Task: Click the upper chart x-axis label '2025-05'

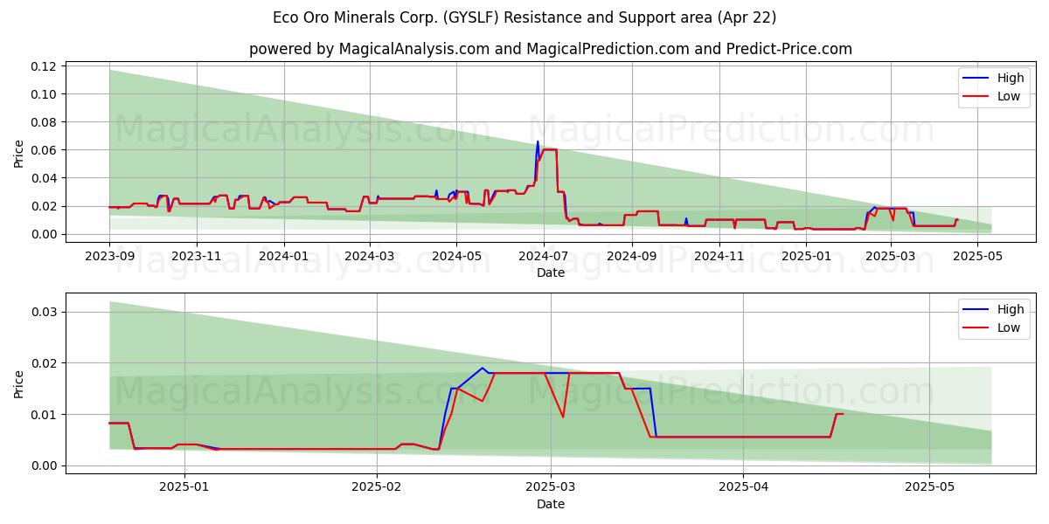Action: 977,256
